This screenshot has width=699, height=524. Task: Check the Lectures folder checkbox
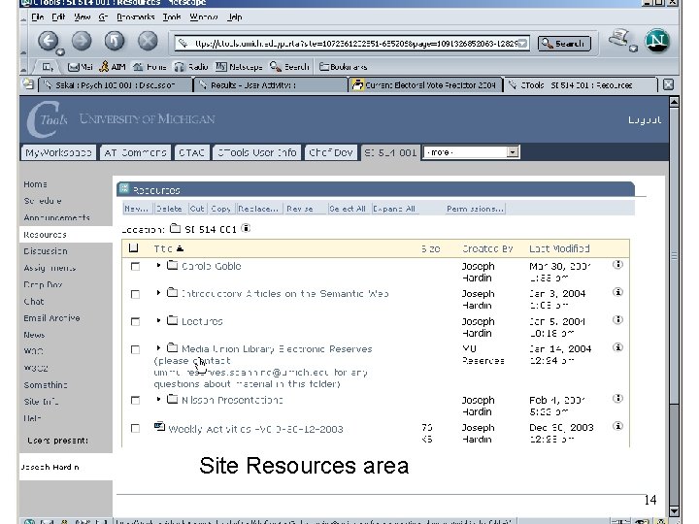point(135,322)
